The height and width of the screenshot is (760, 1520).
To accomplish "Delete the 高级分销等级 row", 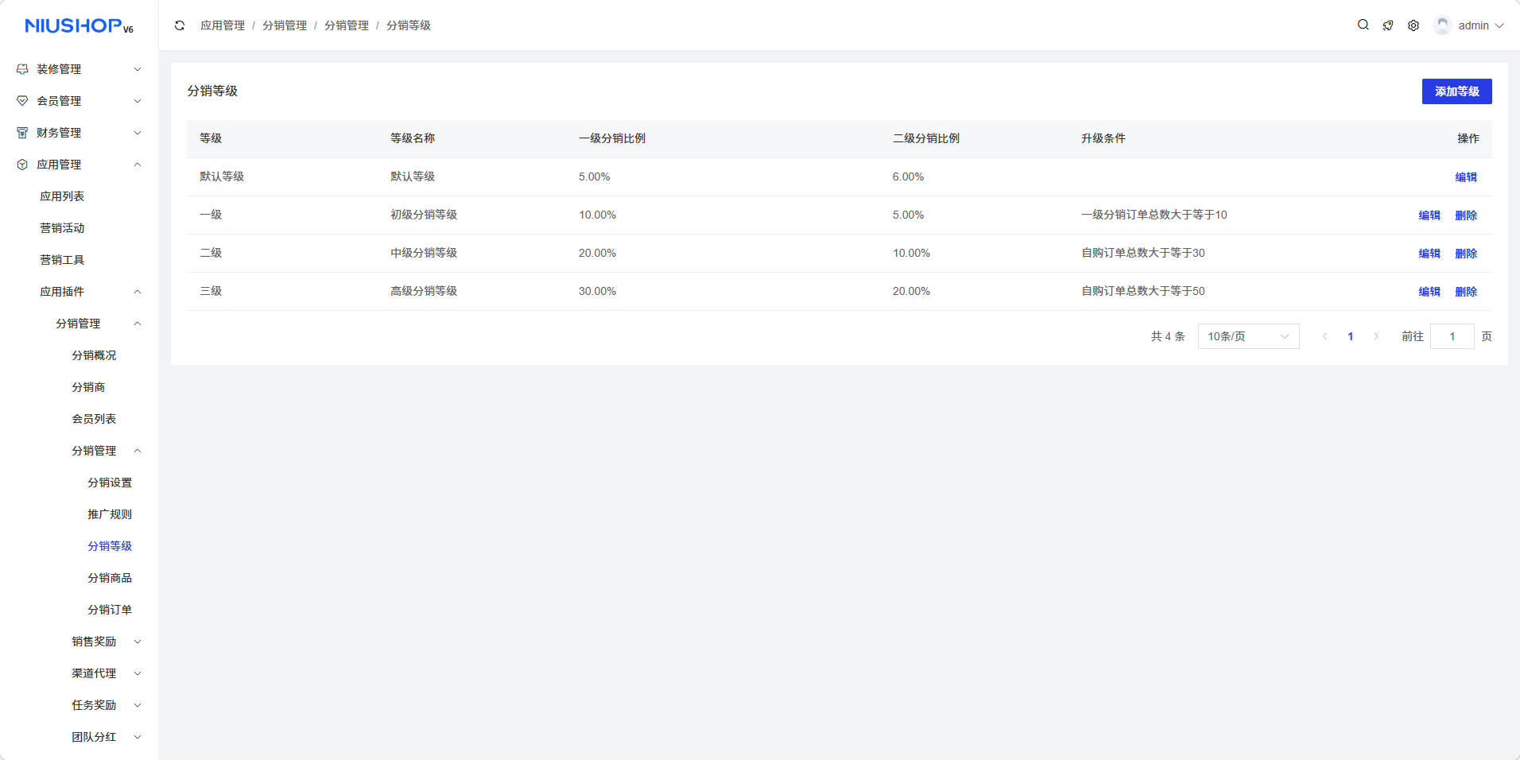I will click(1465, 292).
